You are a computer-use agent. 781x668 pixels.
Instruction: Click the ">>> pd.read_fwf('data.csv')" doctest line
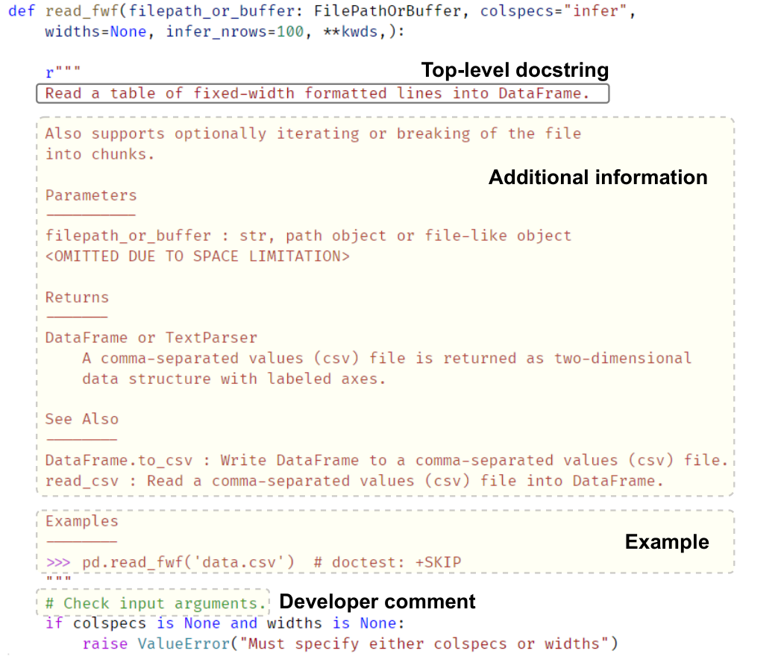click(253, 562)
